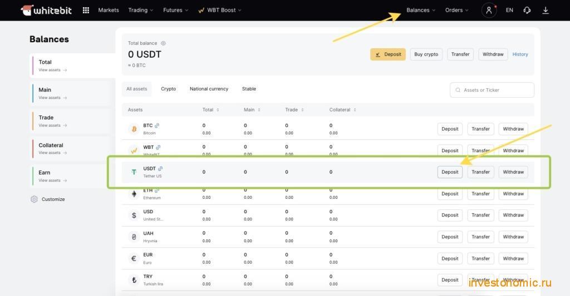Click the WBT link icon

pos(158,147)
